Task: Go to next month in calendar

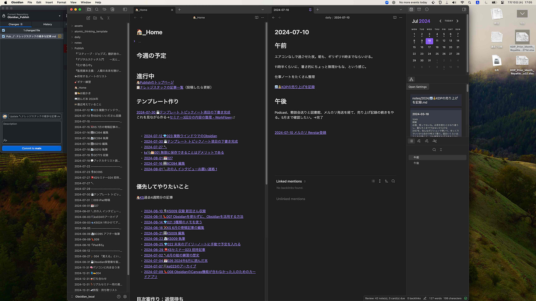Action: tap(458, 21)
